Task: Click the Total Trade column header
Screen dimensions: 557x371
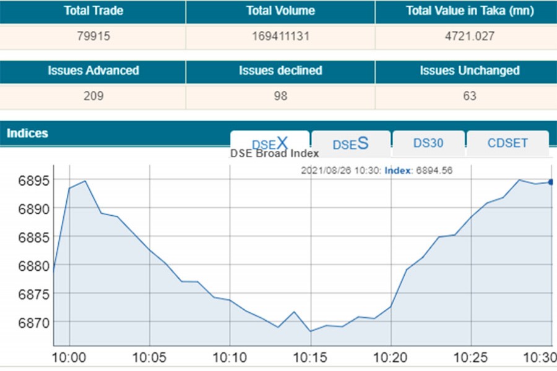Action: [x=93, y=11]
